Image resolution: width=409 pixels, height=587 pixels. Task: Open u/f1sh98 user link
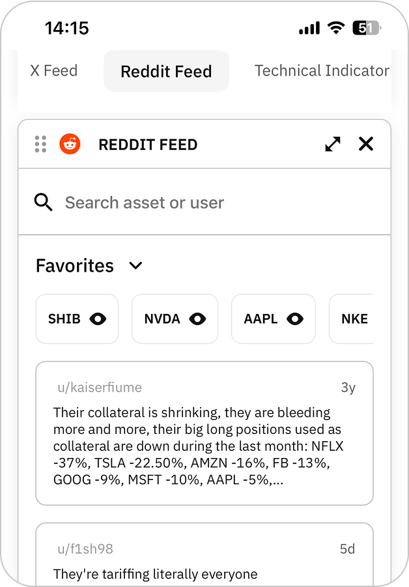[x=85, y=549]
